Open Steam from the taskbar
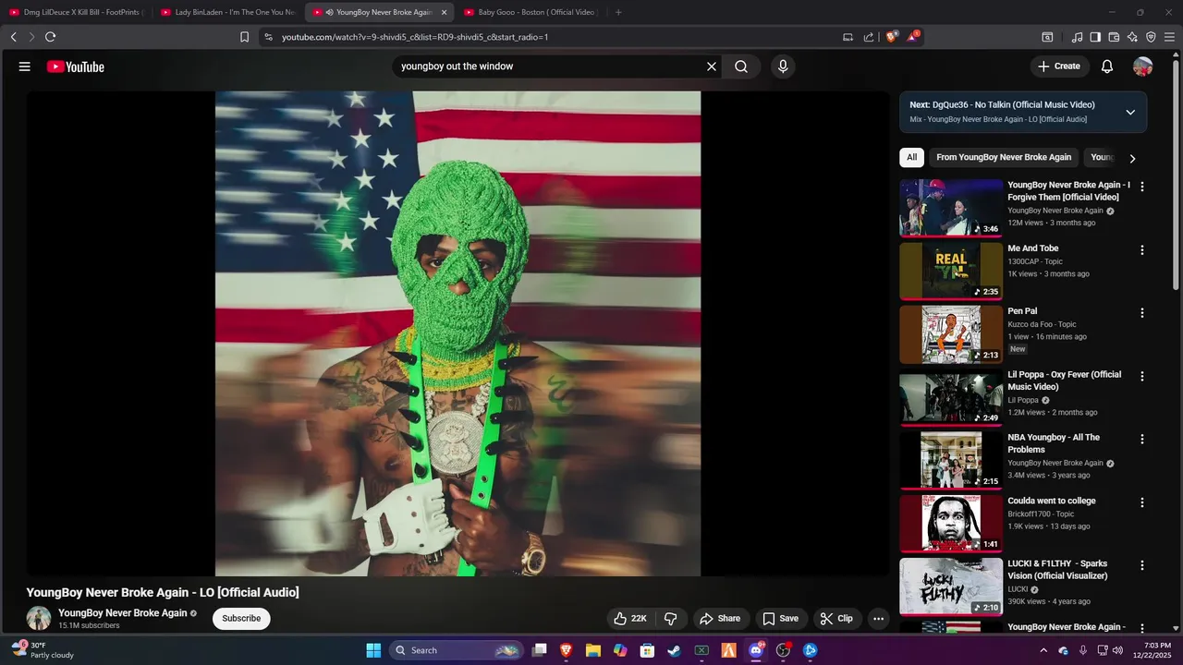 click(675, 650)
